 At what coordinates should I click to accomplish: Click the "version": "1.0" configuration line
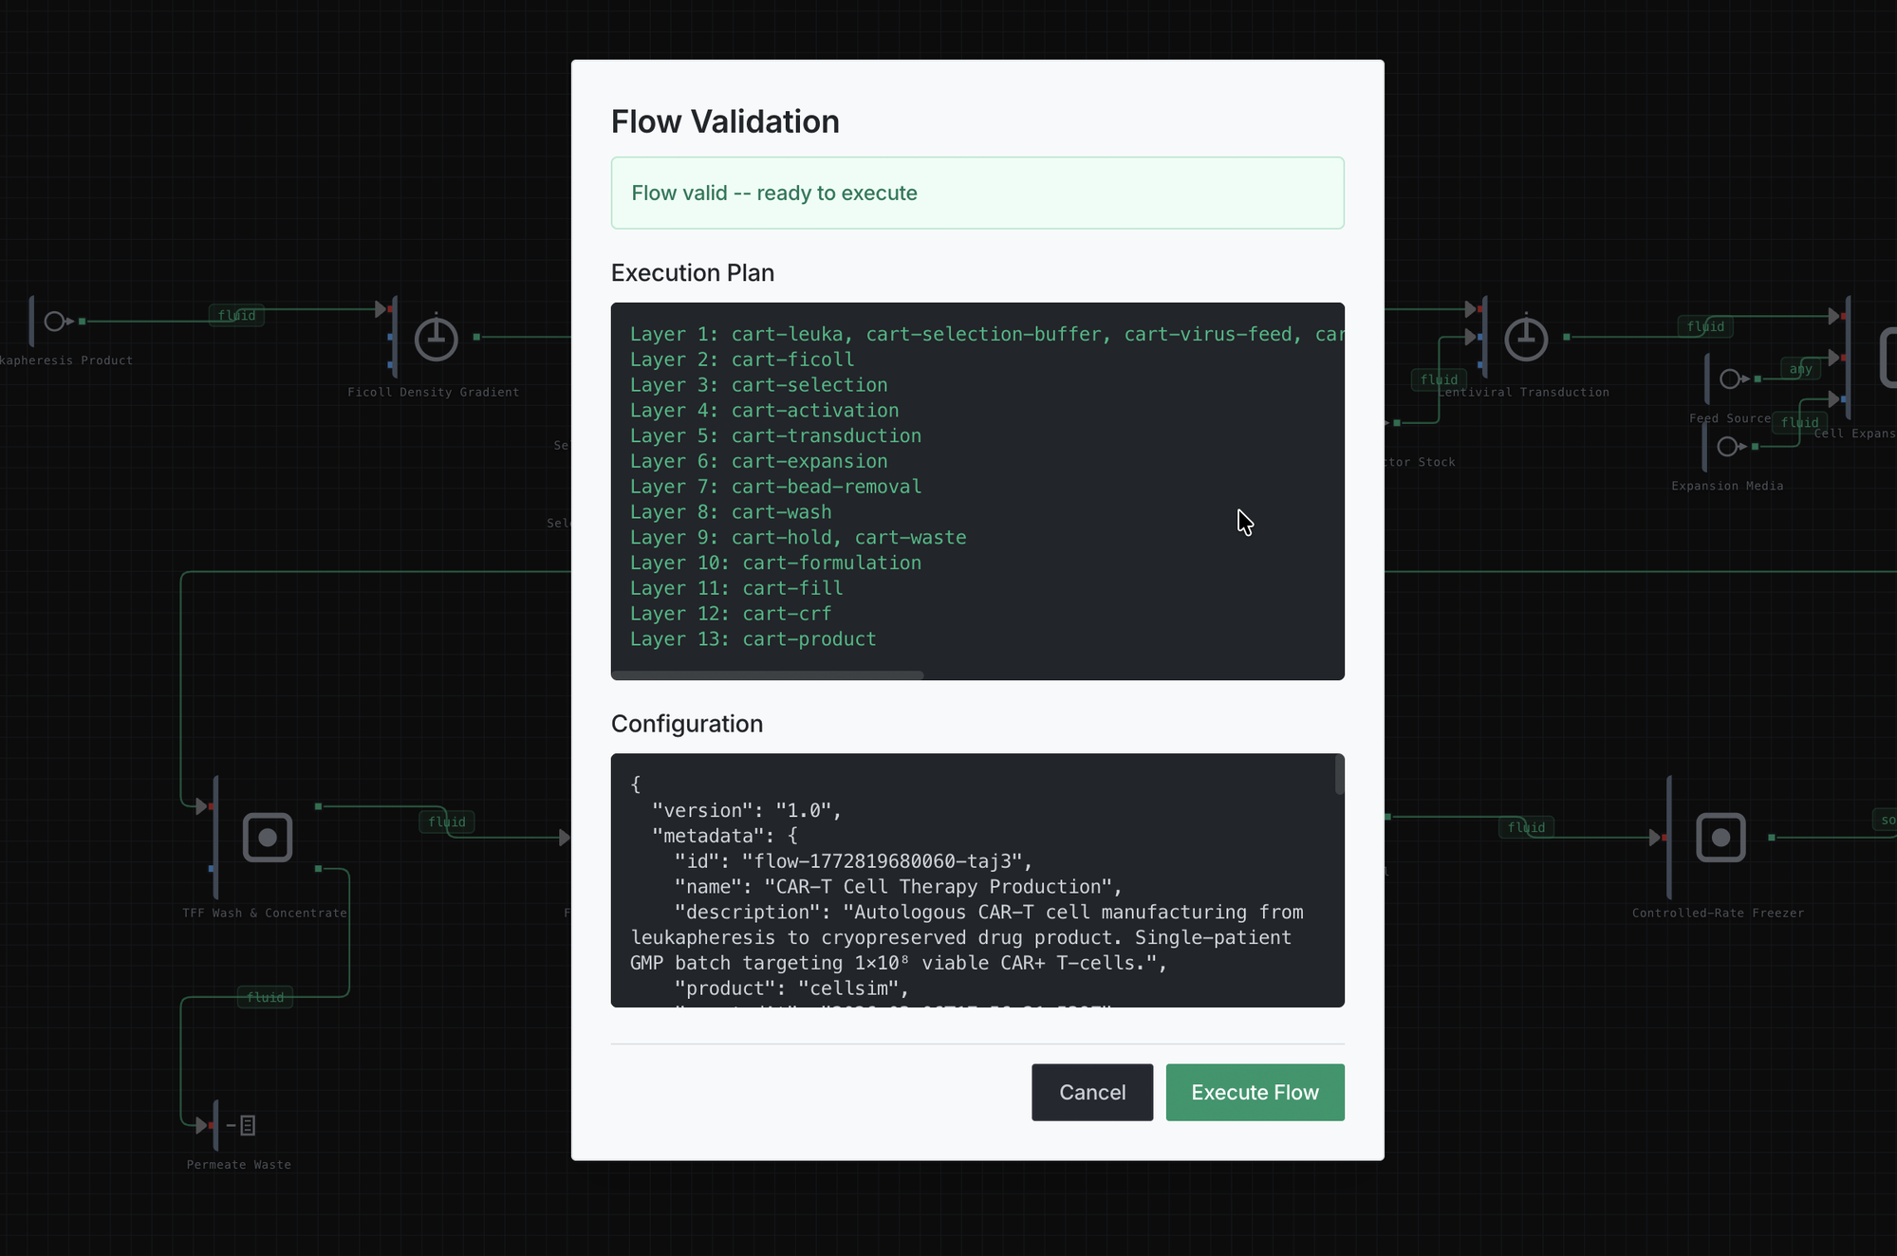(747, 811)
